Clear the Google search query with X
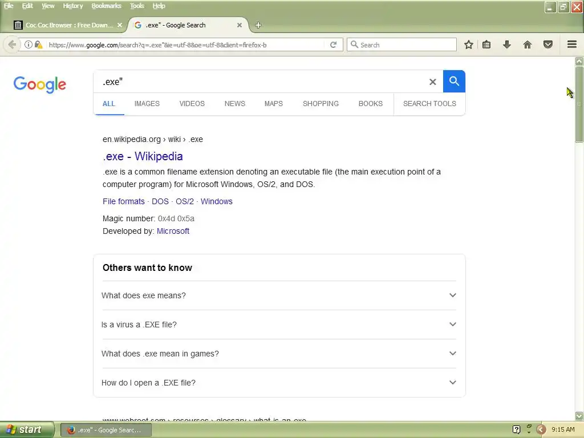The image size is (584, 438). [x=432, y=82]
